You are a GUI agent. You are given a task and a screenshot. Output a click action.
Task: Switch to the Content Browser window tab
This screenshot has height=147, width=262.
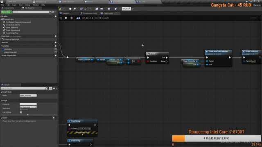(68, 2)
